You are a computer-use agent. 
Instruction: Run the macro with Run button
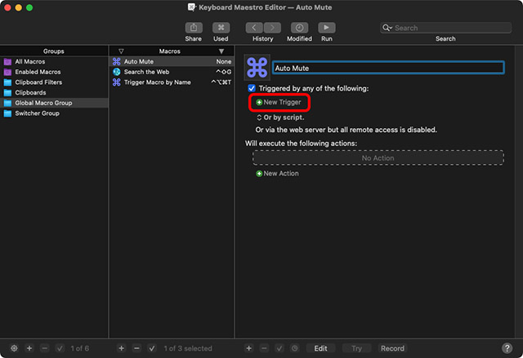coord(327,28)
